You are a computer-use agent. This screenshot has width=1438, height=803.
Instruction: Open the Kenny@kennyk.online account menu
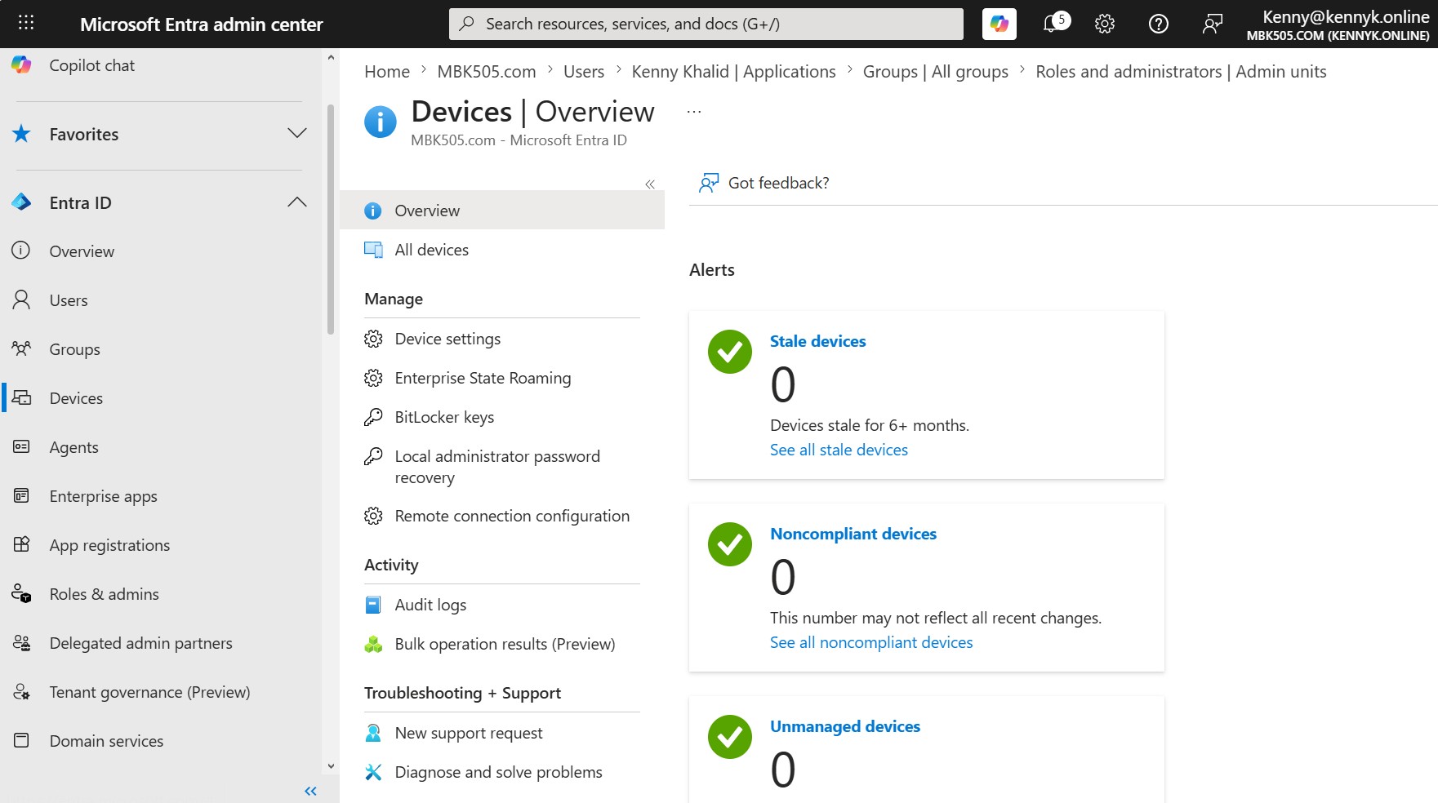[1338, 24]
